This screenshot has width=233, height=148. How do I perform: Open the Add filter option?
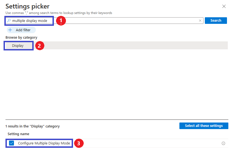tap(21, 30)
